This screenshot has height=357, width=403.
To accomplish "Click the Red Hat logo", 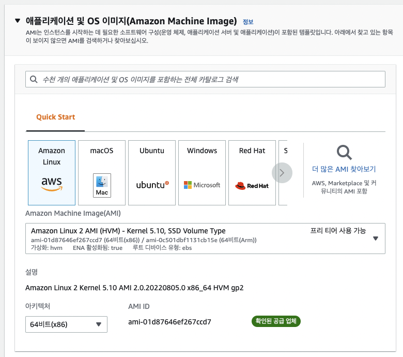I will pos(252,186).
